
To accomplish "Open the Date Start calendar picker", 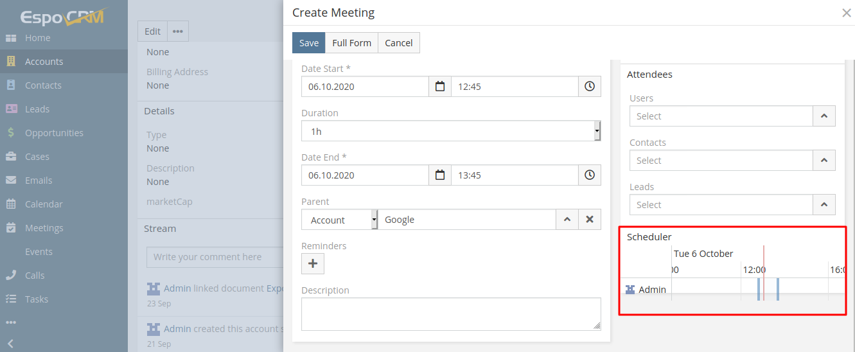I will pyautogui.click(x=440, y=87).
